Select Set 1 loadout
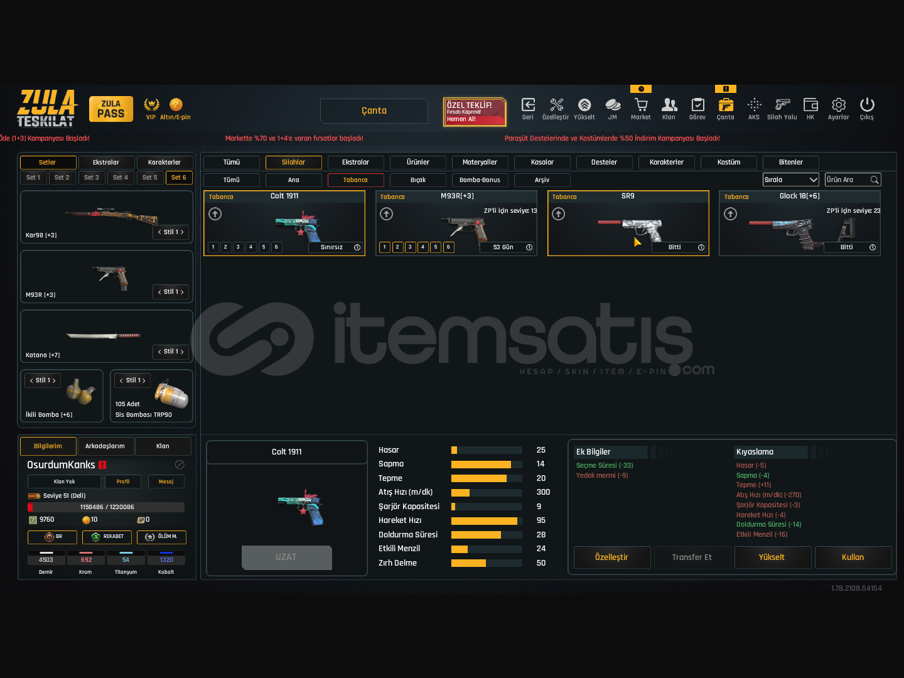Image resolution: width=904 pixels, height=678 pixels. [33, 178]
